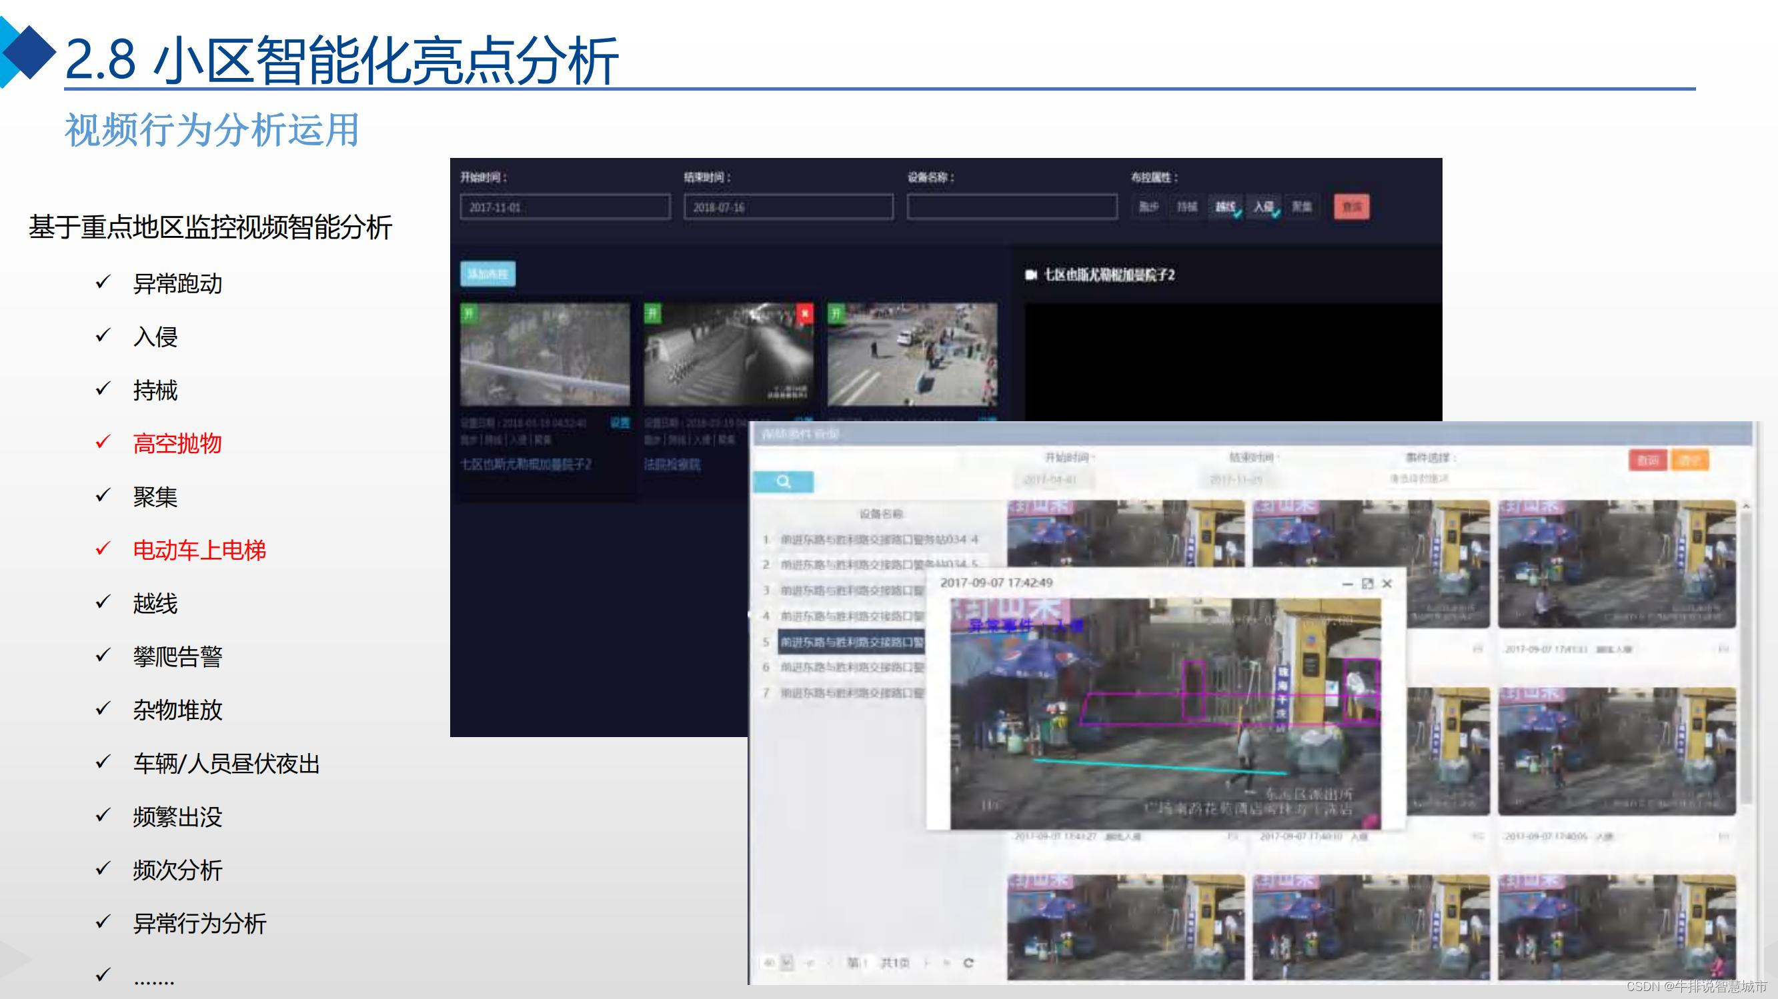Close the 2017-09-07 17:42:49 snapshot popup

(x=1387, y=584)
